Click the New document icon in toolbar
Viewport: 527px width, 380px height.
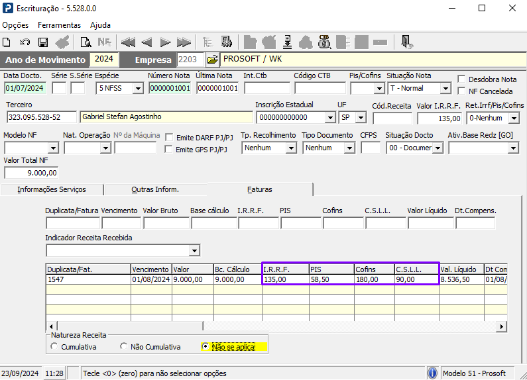[7, 42]
